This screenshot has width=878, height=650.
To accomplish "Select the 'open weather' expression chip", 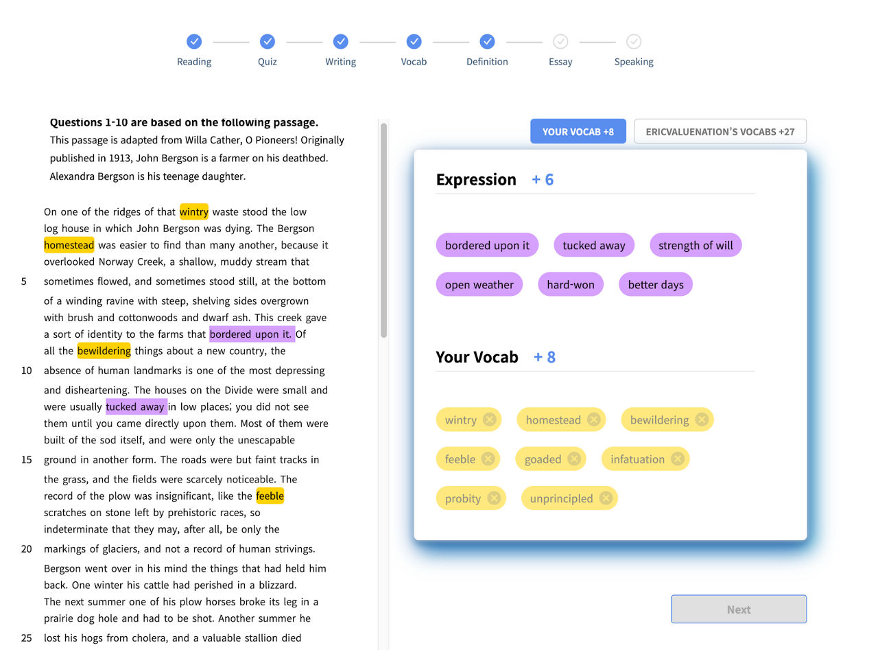I will tap(479, 284).
